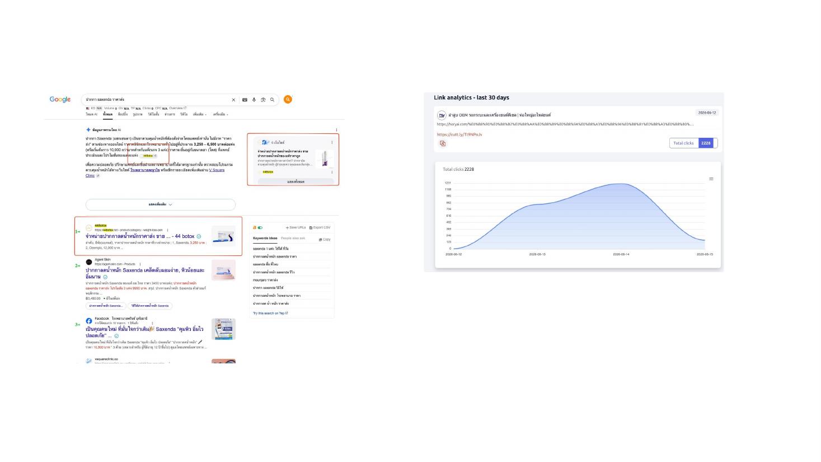This screenshot has width=821, height=462.
Task: Click the Ahrefs orange 'a' logo in the keywords panel
Action: tap(255, 227)
